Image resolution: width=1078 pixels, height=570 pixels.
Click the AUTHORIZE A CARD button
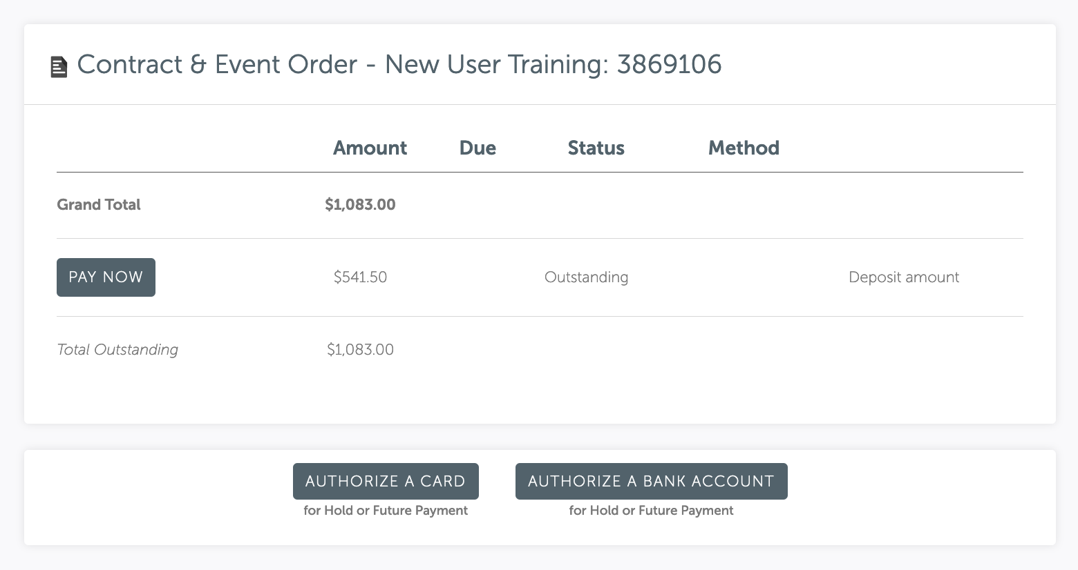(386, 481)
